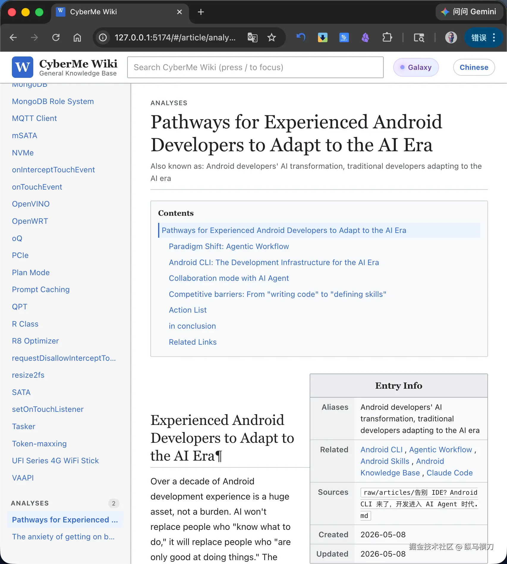Select the CyberMe Wiki browser tab
507x564 pixels.
[x=119, y=12]
